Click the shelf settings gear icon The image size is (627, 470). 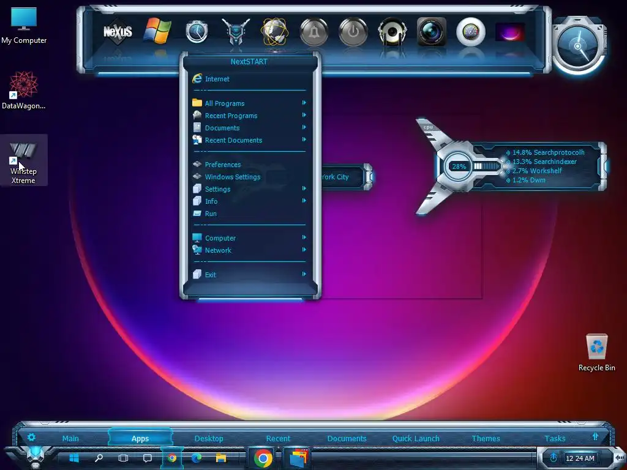(x=31, y=437)
